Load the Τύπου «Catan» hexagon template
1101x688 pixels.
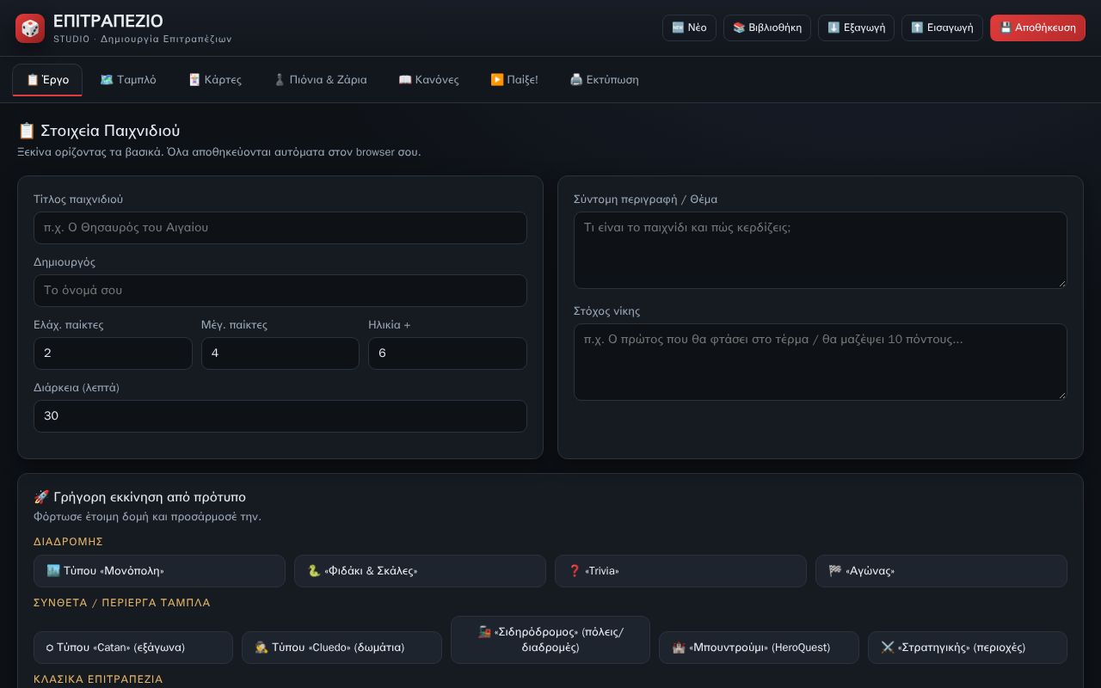point(133,648)
